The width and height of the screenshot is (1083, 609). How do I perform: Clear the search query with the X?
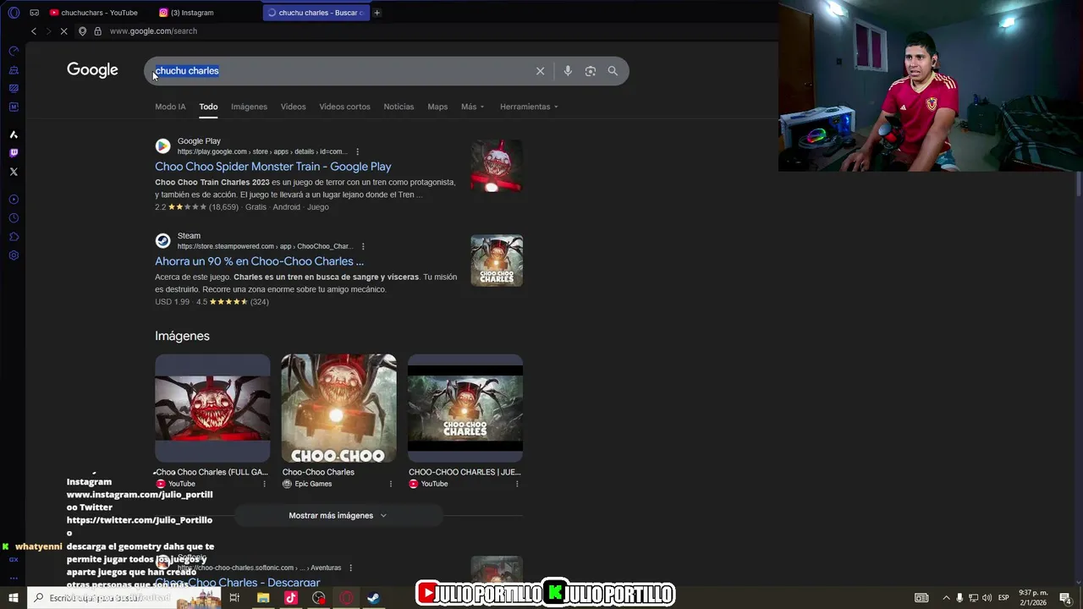point(540,71)
